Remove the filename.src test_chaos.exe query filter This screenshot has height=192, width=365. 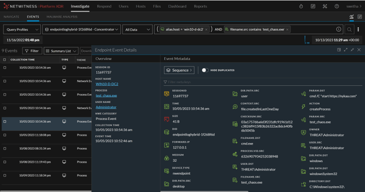[x=288, y=29]
